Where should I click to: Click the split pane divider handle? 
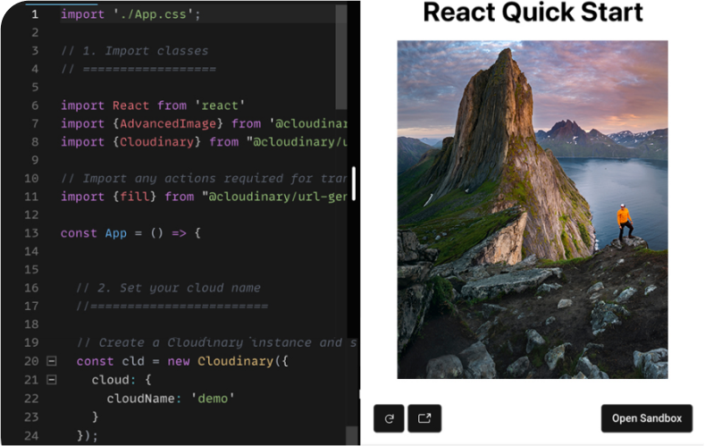[354, 183]
